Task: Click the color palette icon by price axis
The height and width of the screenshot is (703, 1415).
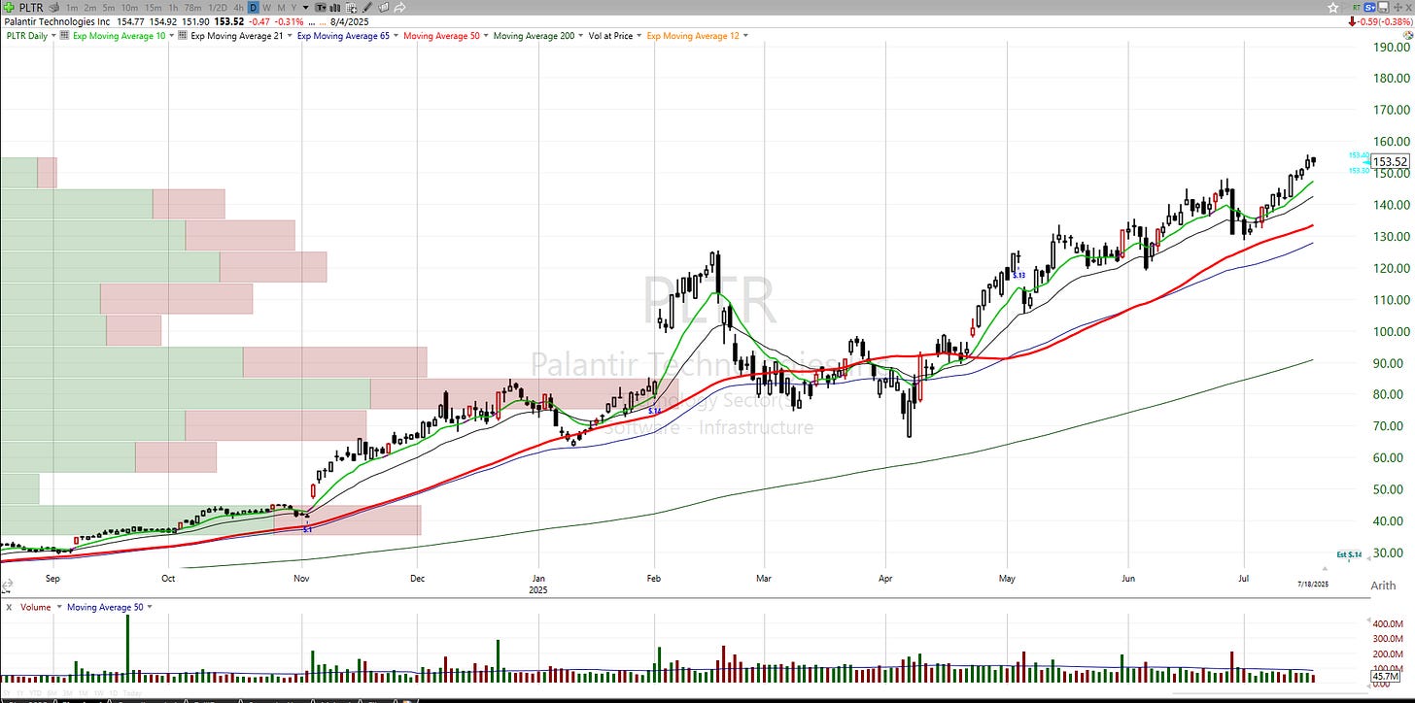Action: click(1408, 35)
